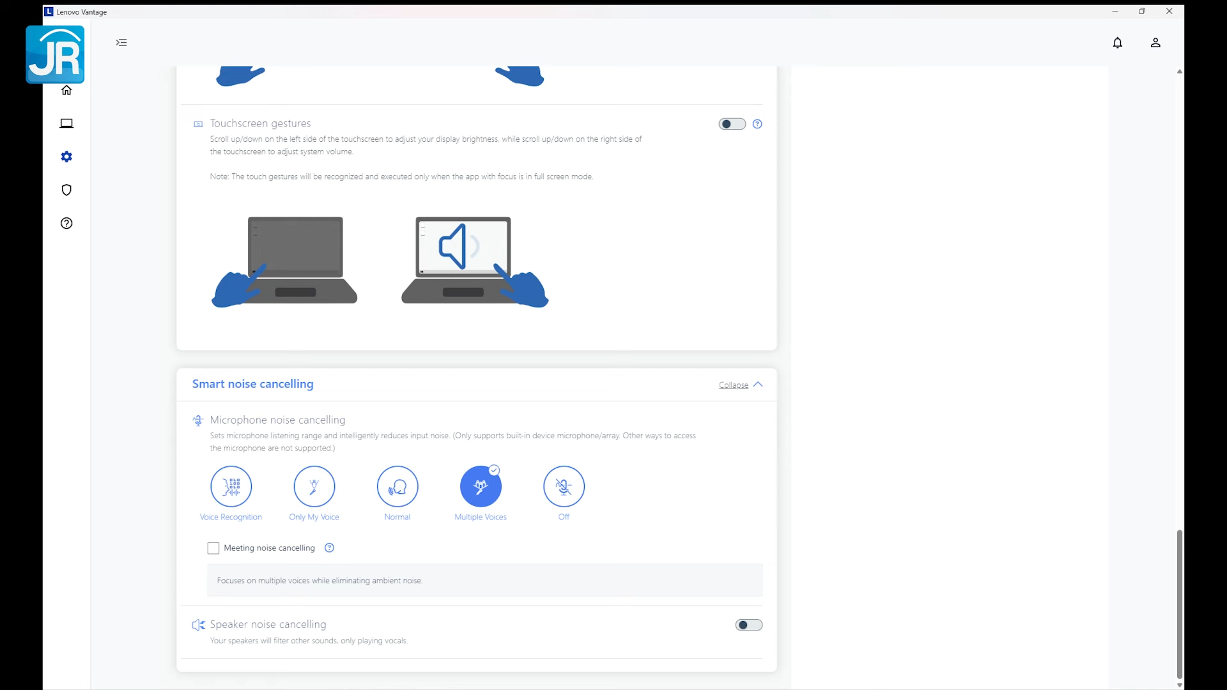Check Meeting noise cancelling checkbox
Screen dimensions: 1227x690
(x=213, y=548)
